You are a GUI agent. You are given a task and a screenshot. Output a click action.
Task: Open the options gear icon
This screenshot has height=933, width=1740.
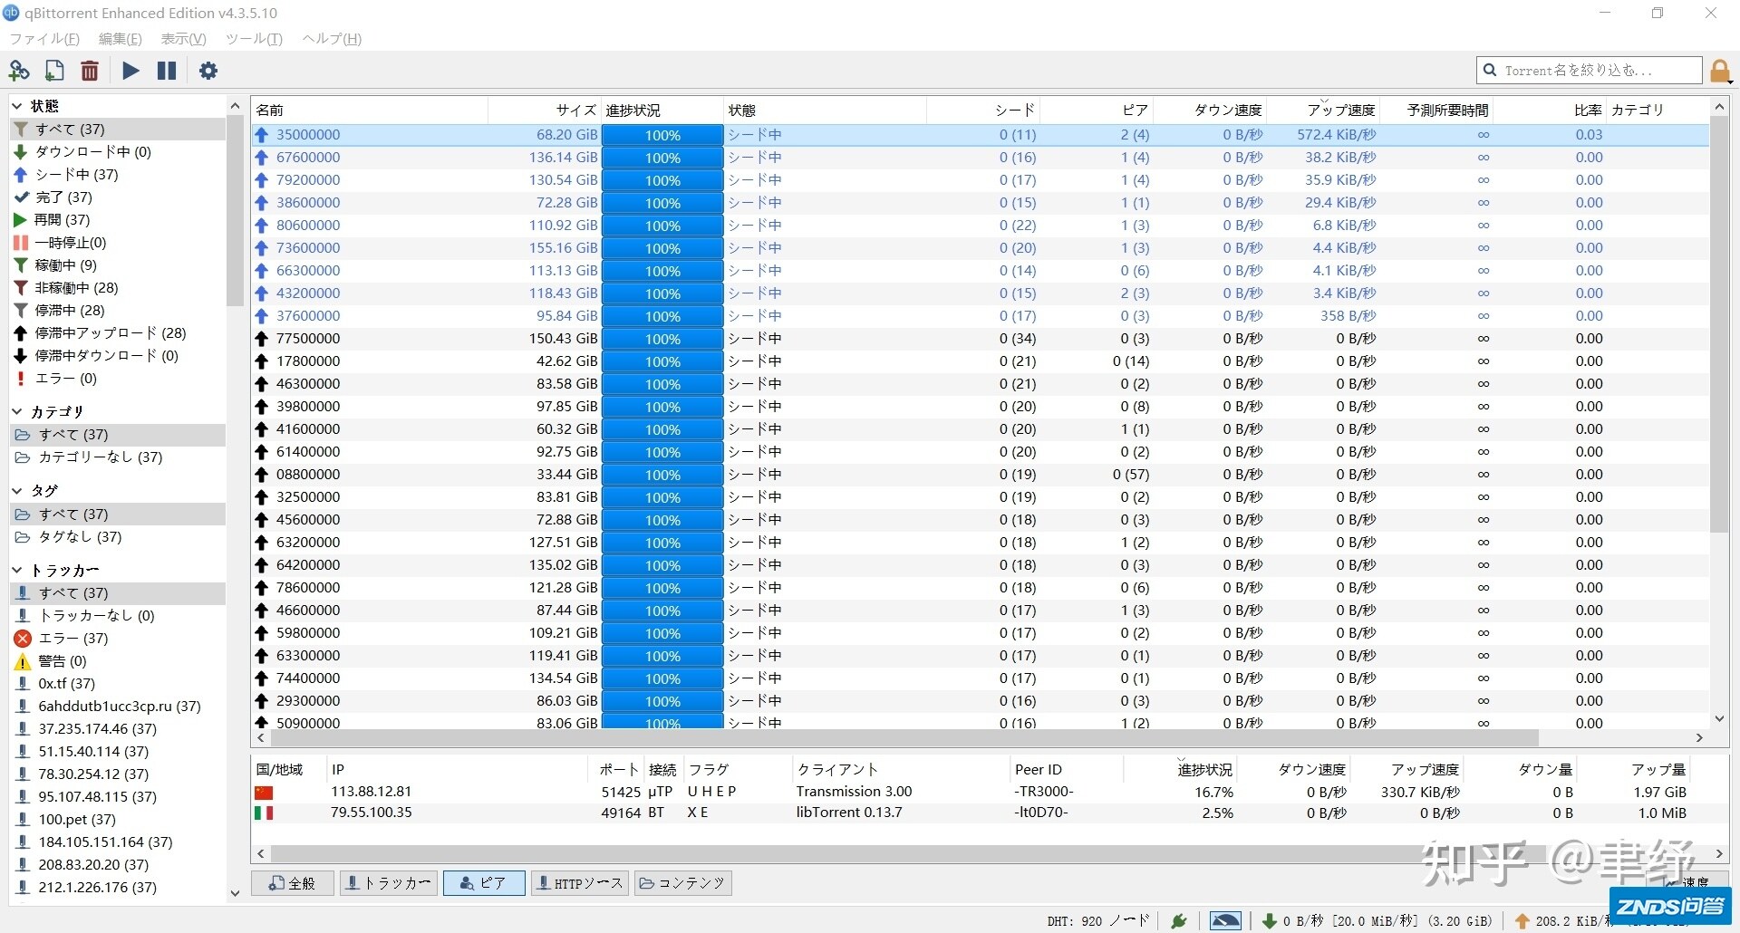pos(208,71)
